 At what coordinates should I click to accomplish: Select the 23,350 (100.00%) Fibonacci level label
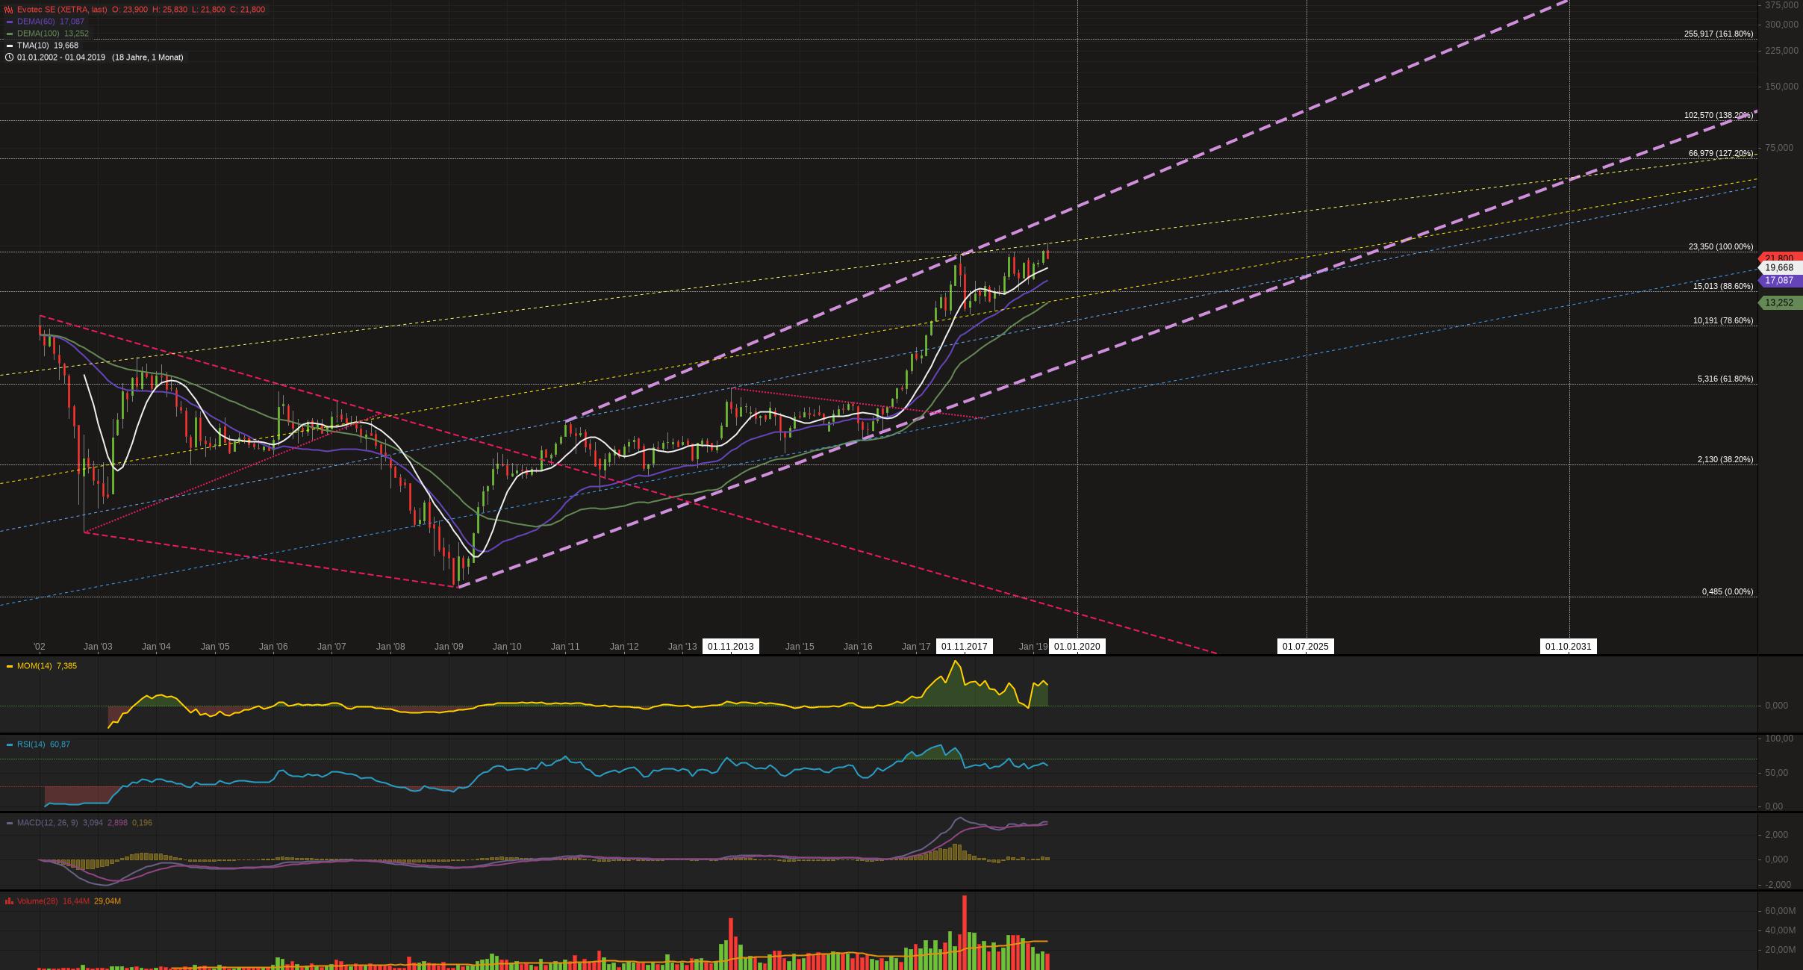(x=1720, y=247)
